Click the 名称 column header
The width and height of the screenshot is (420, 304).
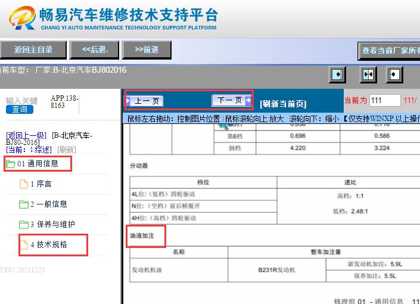179,252
